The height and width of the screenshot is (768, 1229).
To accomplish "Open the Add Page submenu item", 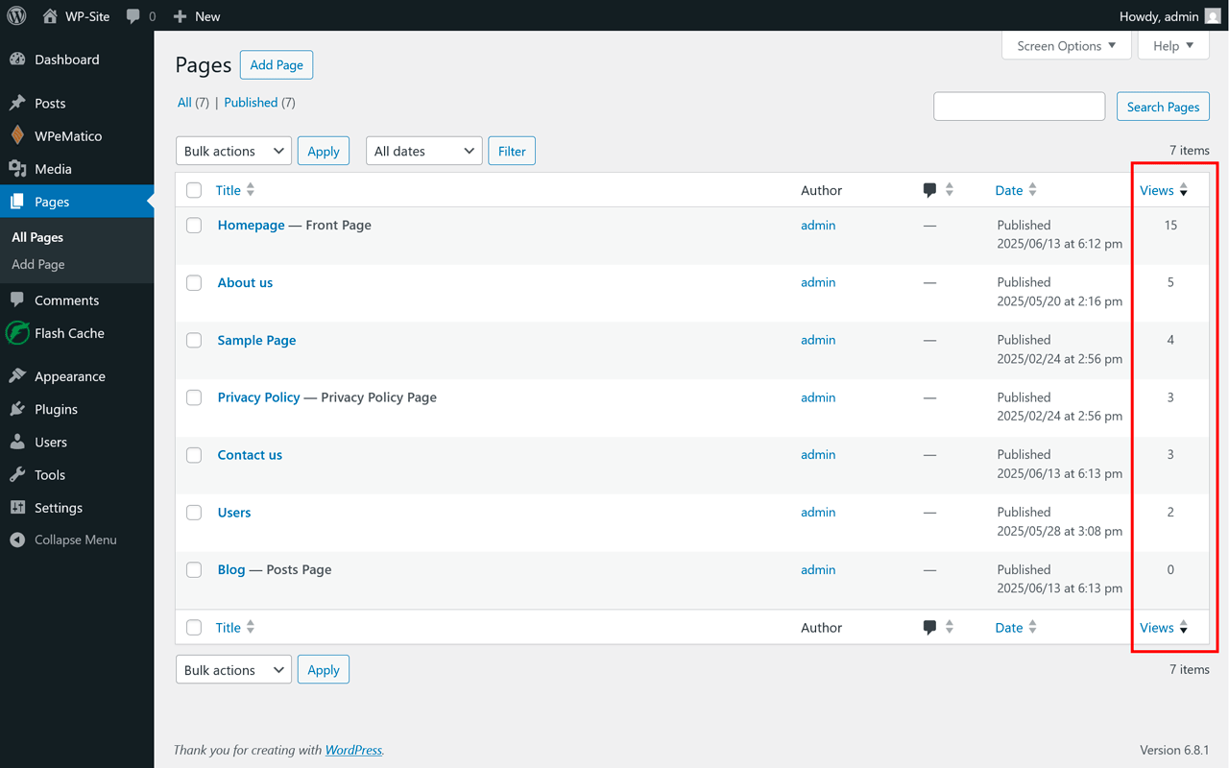I will pos(37,264).
